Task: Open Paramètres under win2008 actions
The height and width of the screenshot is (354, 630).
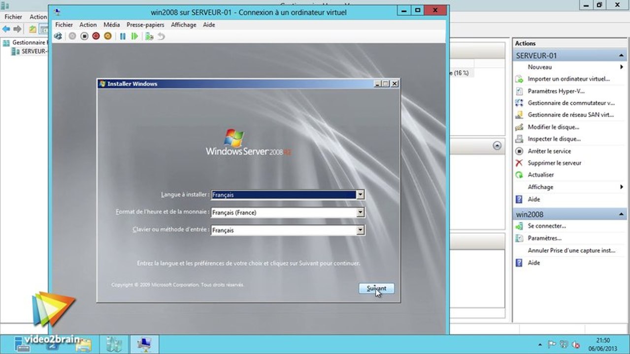Action: 544,238
